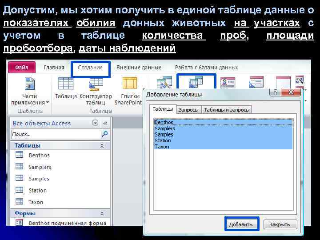Click blank form icon in ribbon

point(283,83)
